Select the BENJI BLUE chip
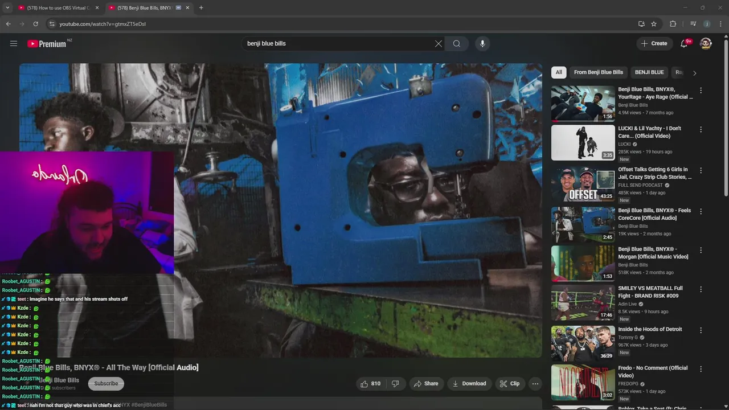This screenshot has width=729, height=410. 649,72
